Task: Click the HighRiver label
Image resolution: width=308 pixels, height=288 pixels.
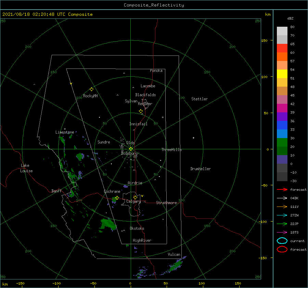Action: [142, 240]
